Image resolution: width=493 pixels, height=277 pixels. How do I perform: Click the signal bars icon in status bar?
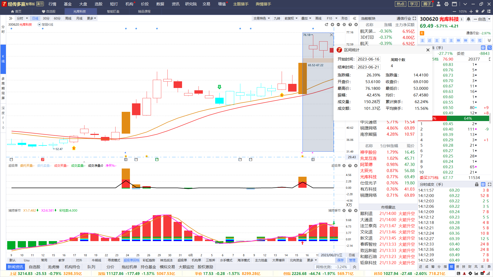(488, 274)
